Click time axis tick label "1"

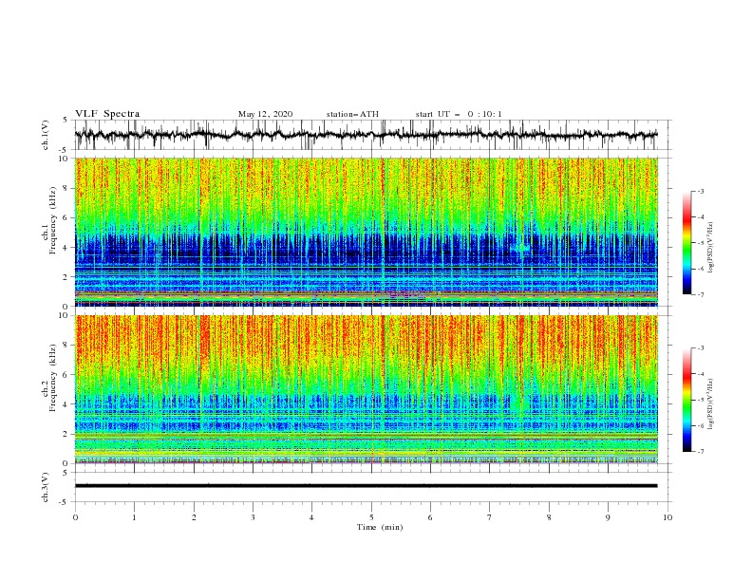134,517
